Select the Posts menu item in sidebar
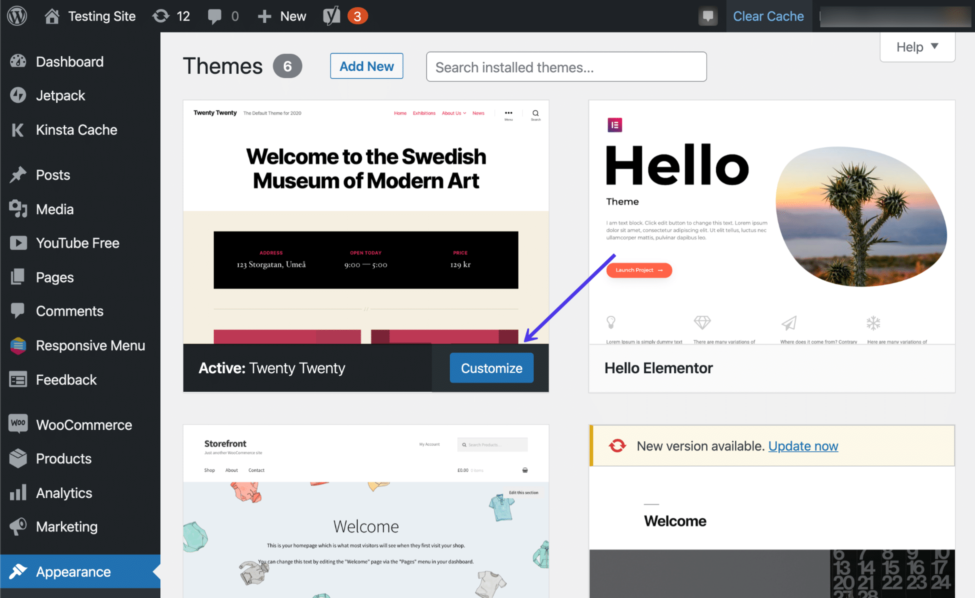The width and height of the screenshot is (975, 598). [53, 176]
